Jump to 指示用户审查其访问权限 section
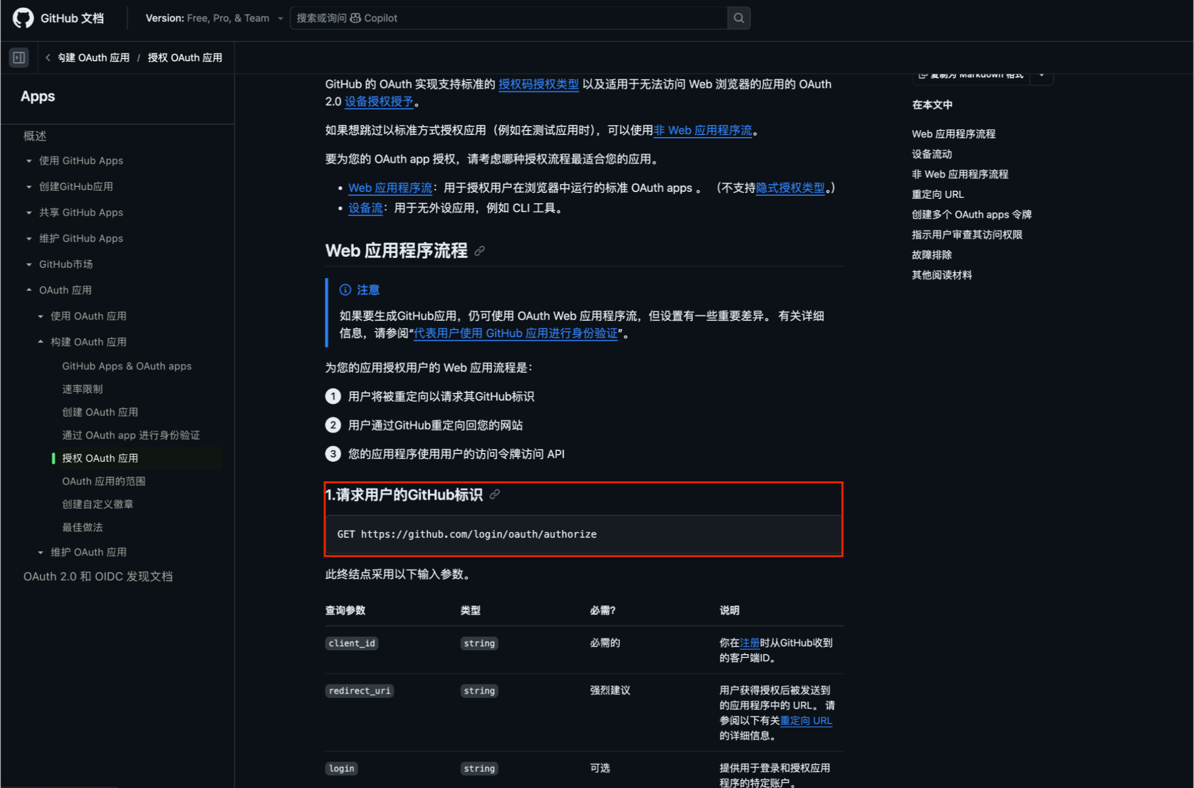This screenshot has height=788, width=1194. (x=967, y=235)
